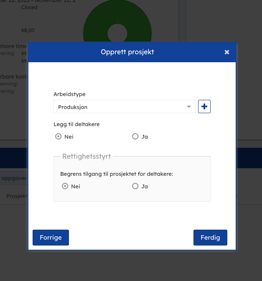Image resolution: width=262 pixels, height=281 pixels.
Task: Click the plus icon beside Arbeidstype
Action: point(204,107)
